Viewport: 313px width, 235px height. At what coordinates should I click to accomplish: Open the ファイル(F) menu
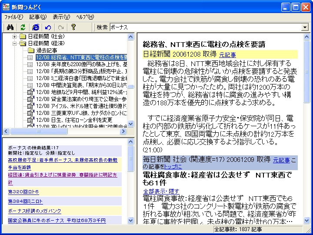tap(14, 17)
